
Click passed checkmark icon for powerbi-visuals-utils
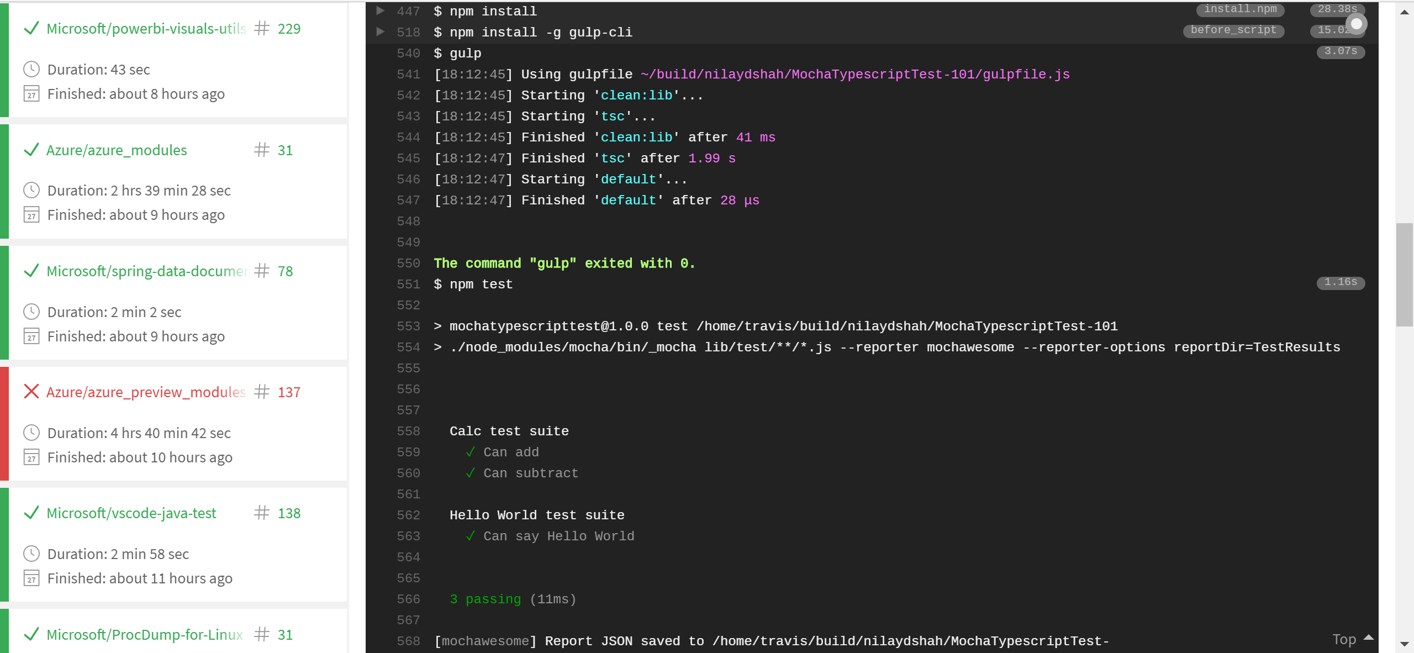coord(31,28)
